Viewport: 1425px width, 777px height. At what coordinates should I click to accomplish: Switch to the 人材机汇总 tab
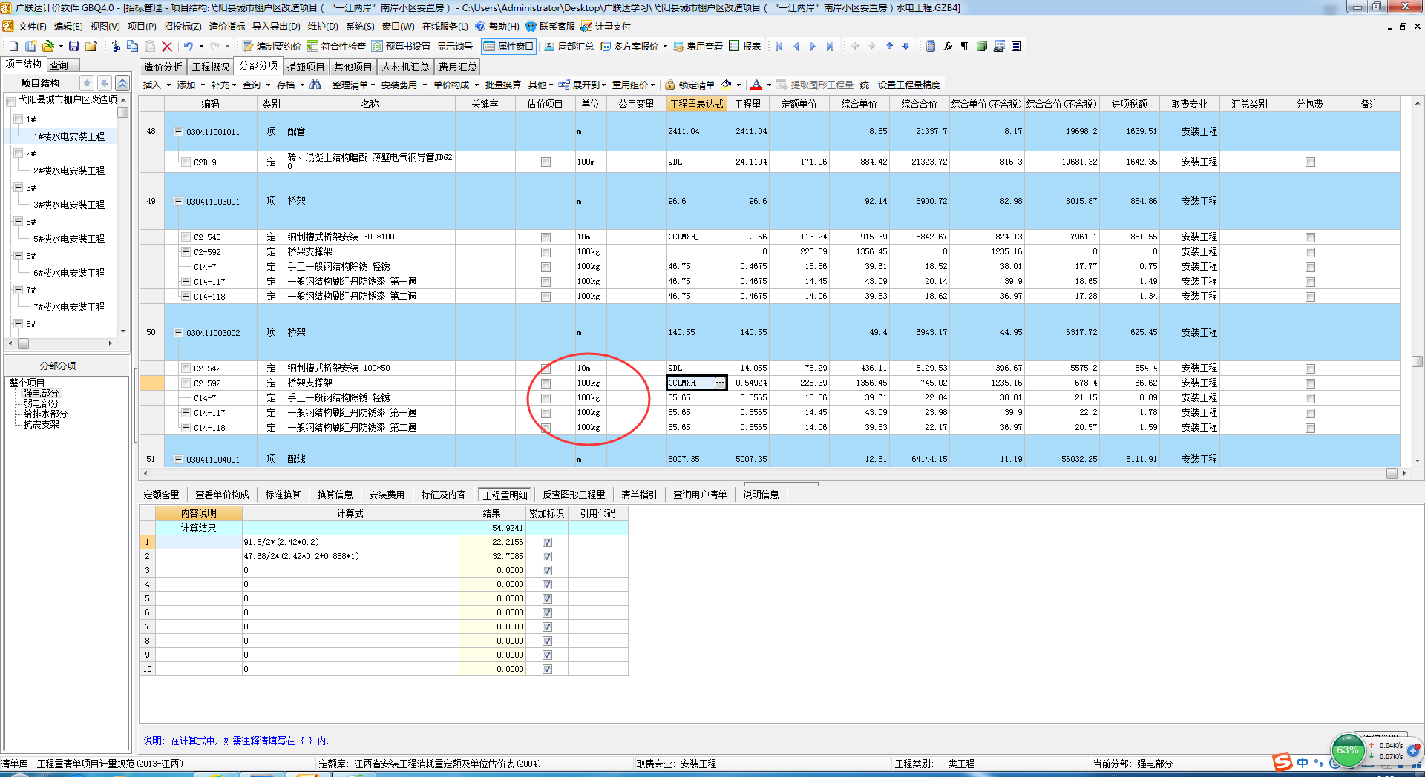point(405,67)
